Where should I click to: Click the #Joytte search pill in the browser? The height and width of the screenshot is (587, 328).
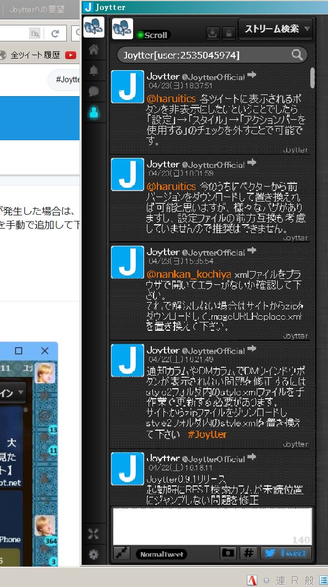tap(64, 80)
